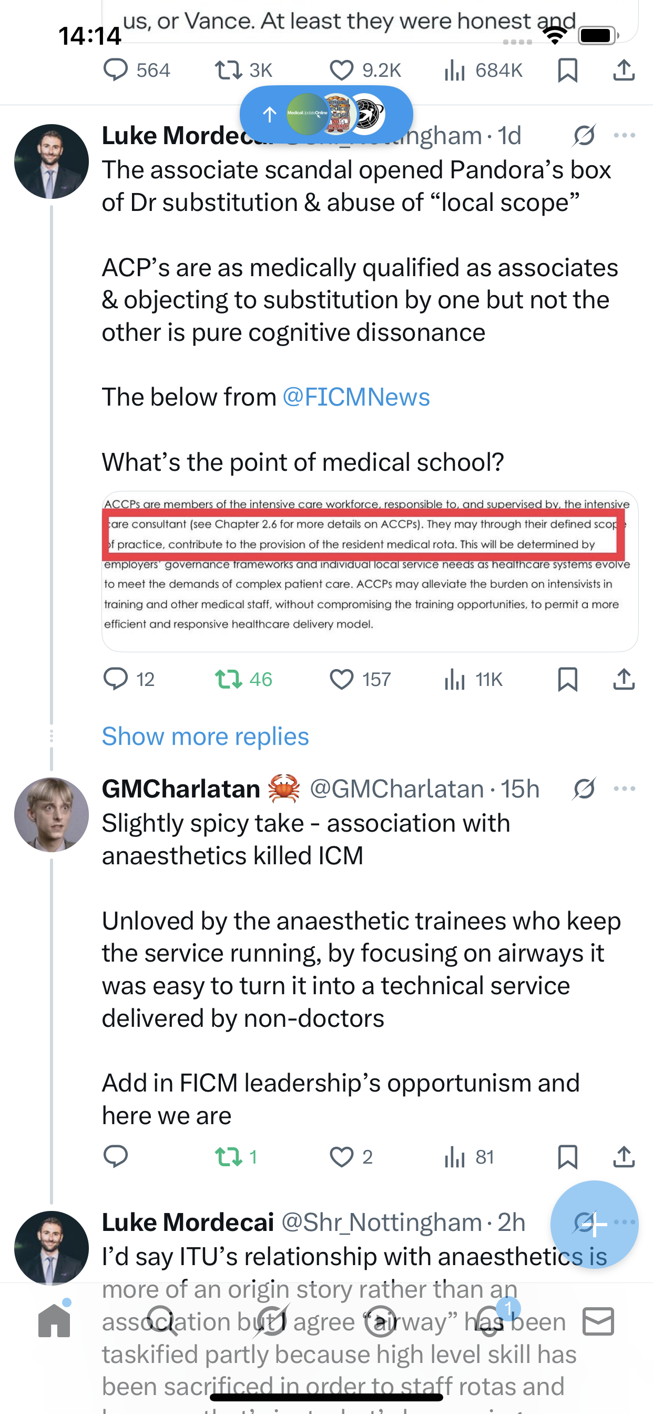Open GMCharlatan's profile picture
653x1414 pixels.
click(x=52, y=815)
